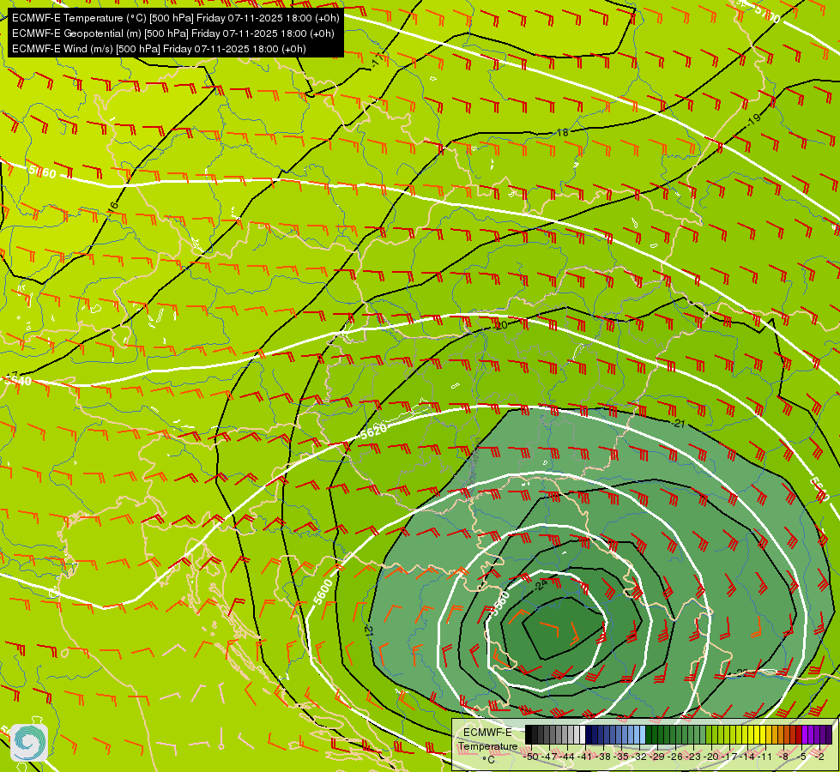Click the -5 tick label in the legend
This screenshot has height=772, width=840.
801,757
